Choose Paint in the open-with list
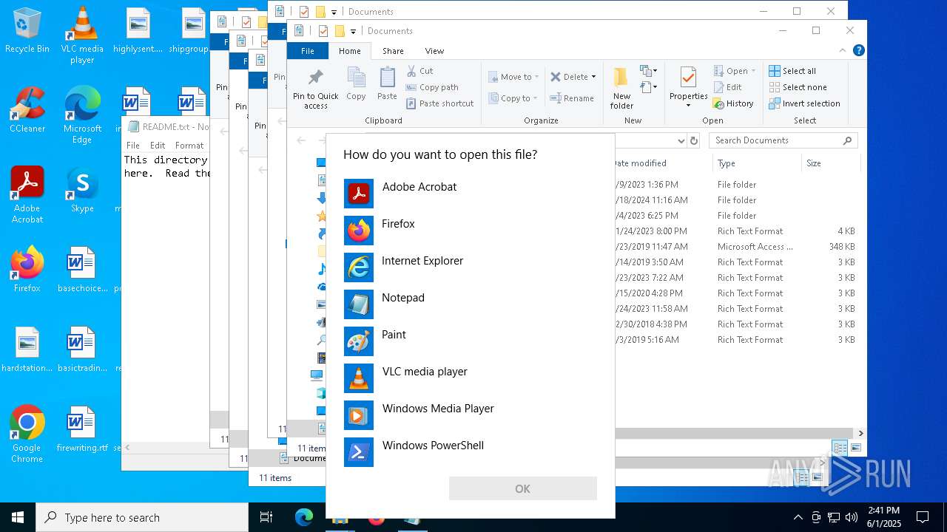Viewport: 947px width, 532px height. click(x=471, y=341)
